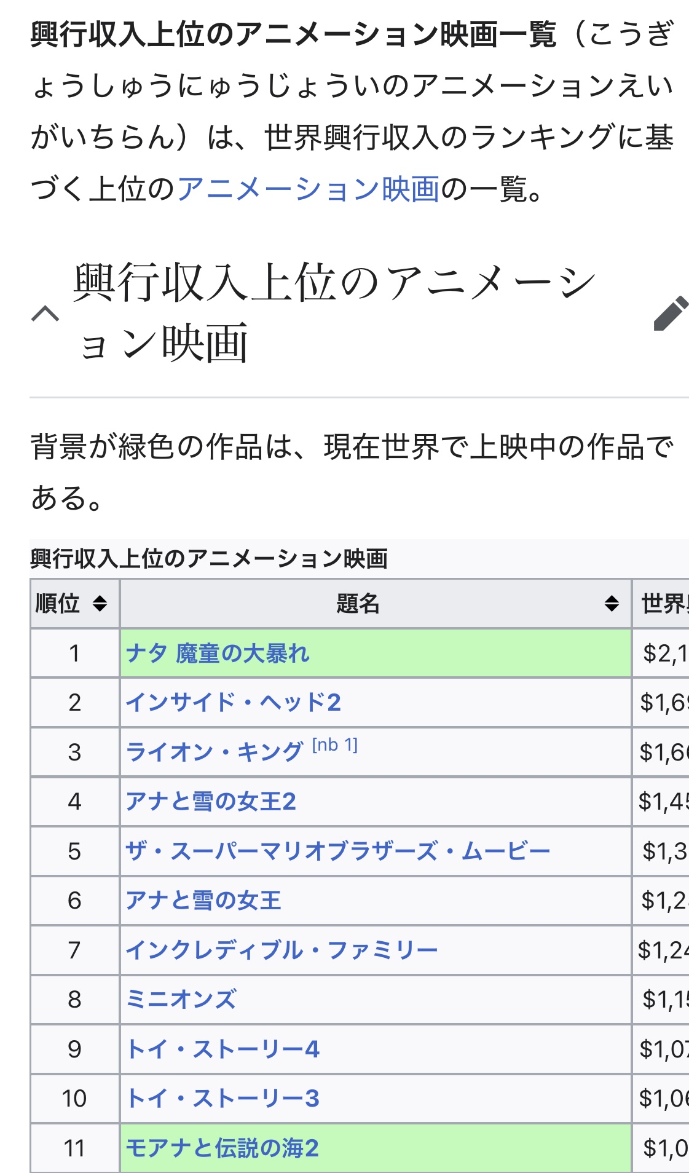The height and width of the screenshot is (1173, 689).
Task: Open トイ・ストーリー4 link
Action: point(222,1049)
